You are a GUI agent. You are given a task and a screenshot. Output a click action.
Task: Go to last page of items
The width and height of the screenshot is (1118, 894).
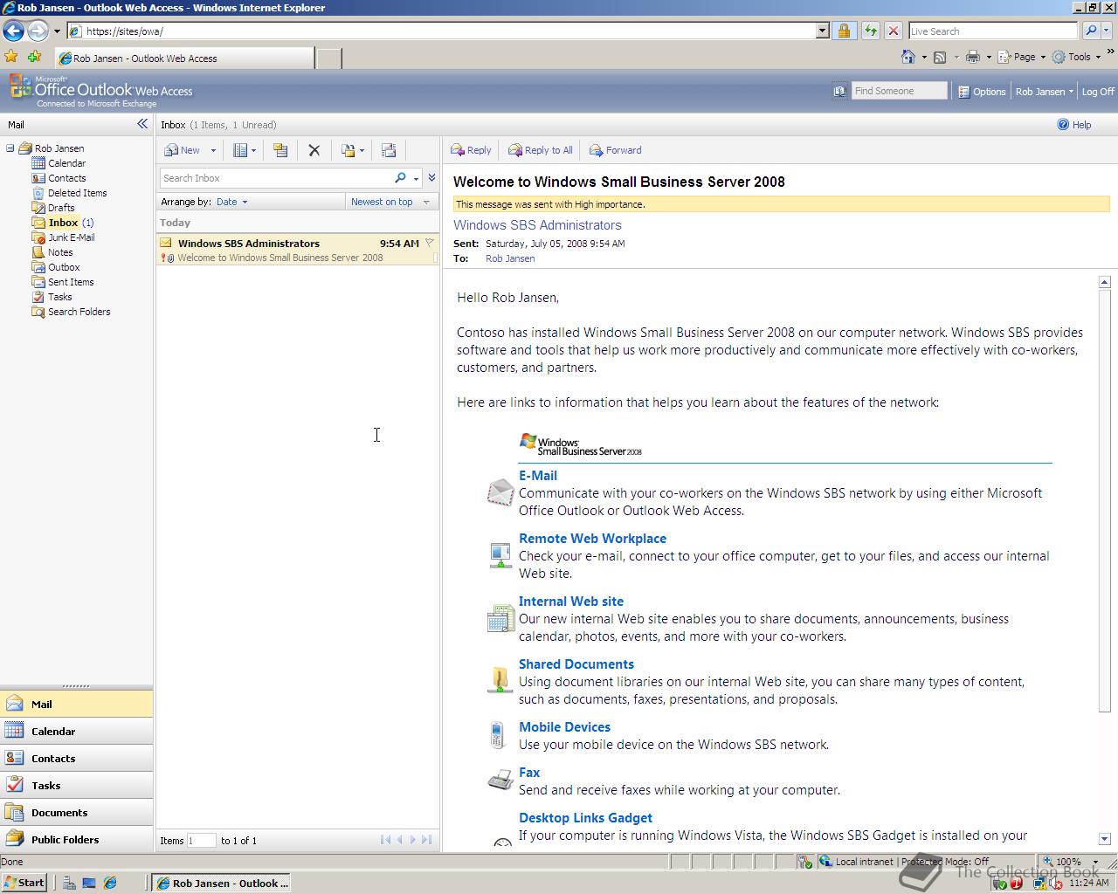(426, 840)
